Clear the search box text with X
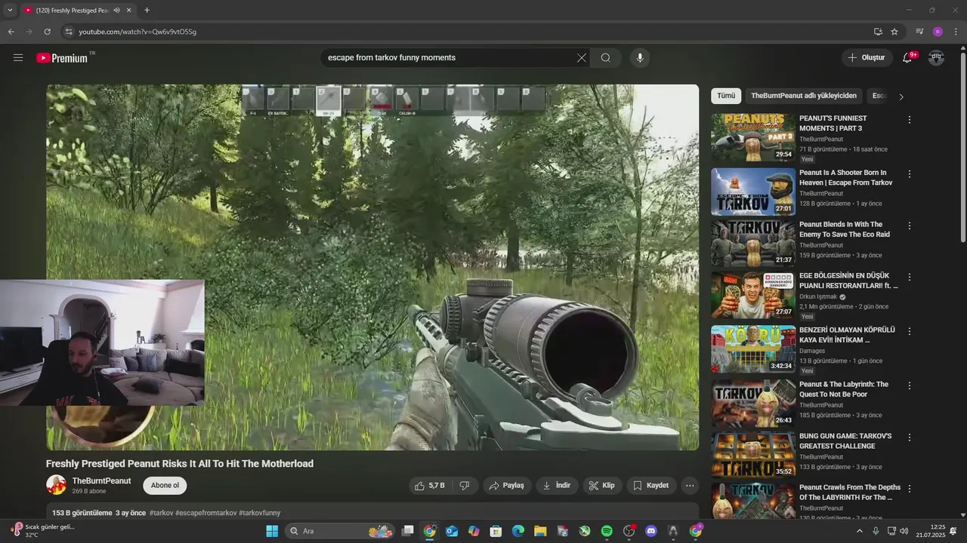Viewport: 967px width, 543px height. [582, 57]
